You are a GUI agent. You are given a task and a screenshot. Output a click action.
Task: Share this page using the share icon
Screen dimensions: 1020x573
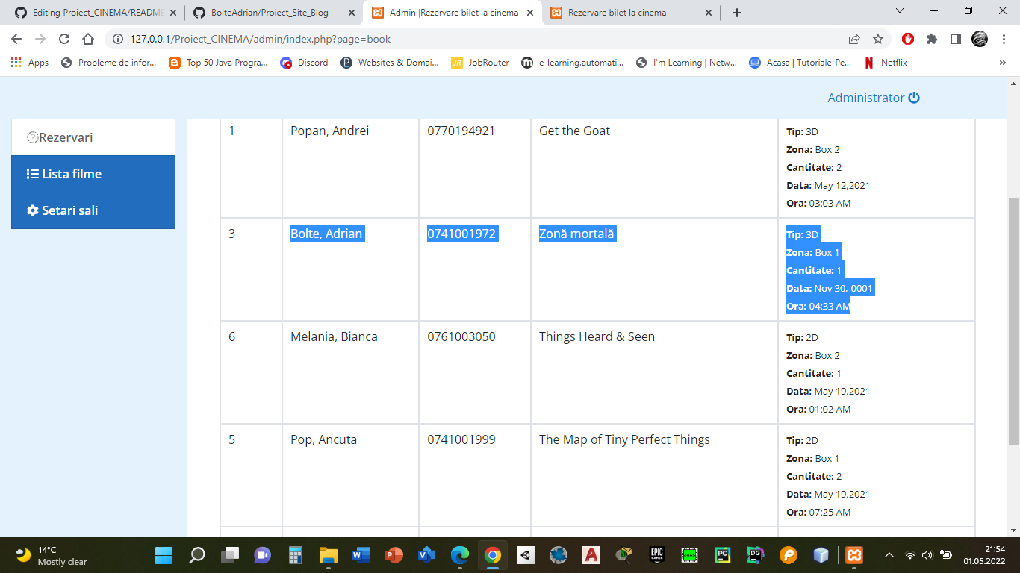click(x=854, y=39)
